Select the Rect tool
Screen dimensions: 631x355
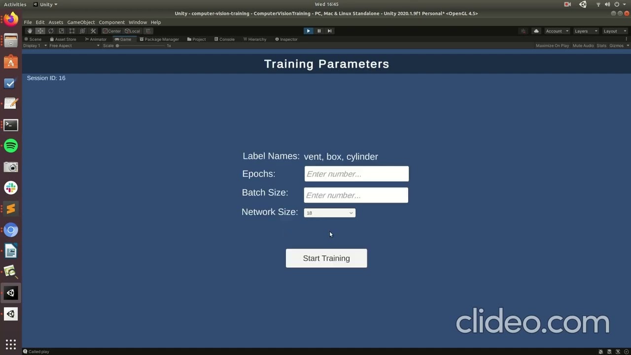(x=72, y=31)
